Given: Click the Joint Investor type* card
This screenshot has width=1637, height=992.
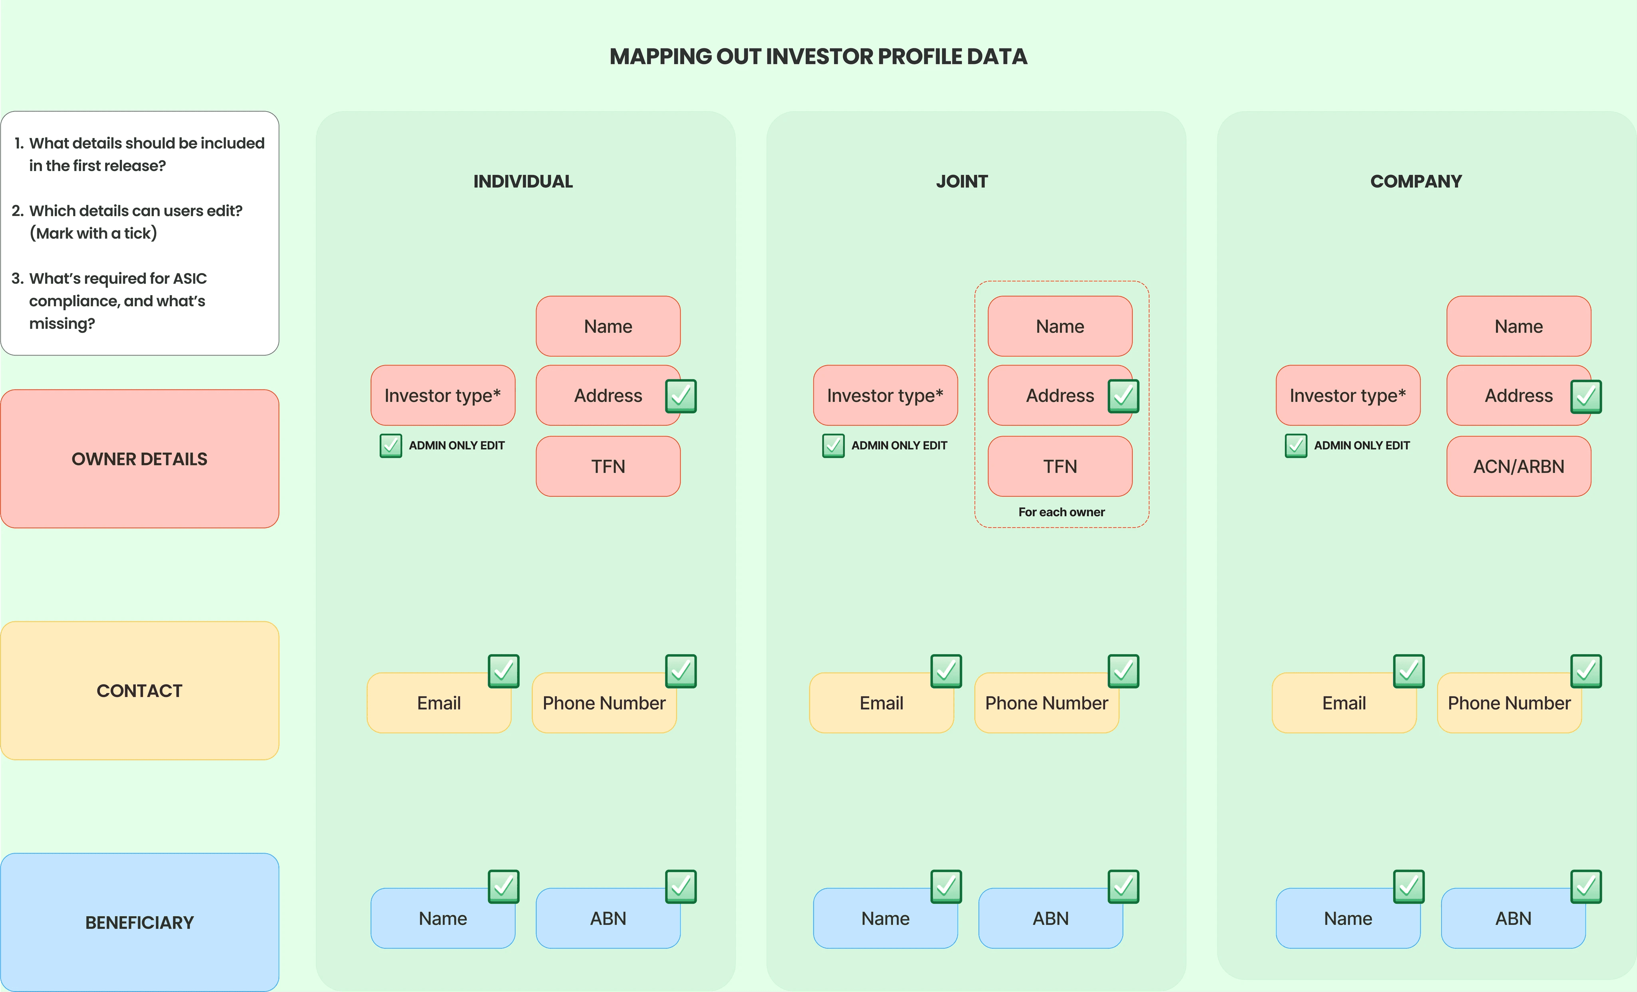Looking at the screenshot, I should 885,395.
